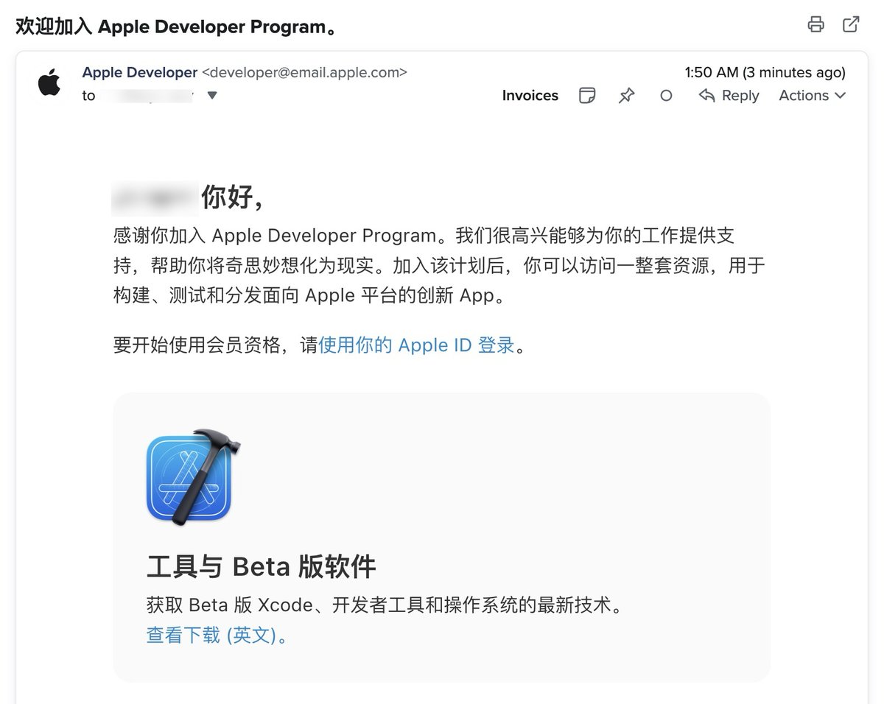Click the '工具与 Beta 版软件' heading
The height and width of the screenshot is (704, 884).
pyautogui.click(x=262, y=567)
